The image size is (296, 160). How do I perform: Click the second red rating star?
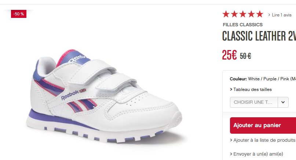coord(234,14)
